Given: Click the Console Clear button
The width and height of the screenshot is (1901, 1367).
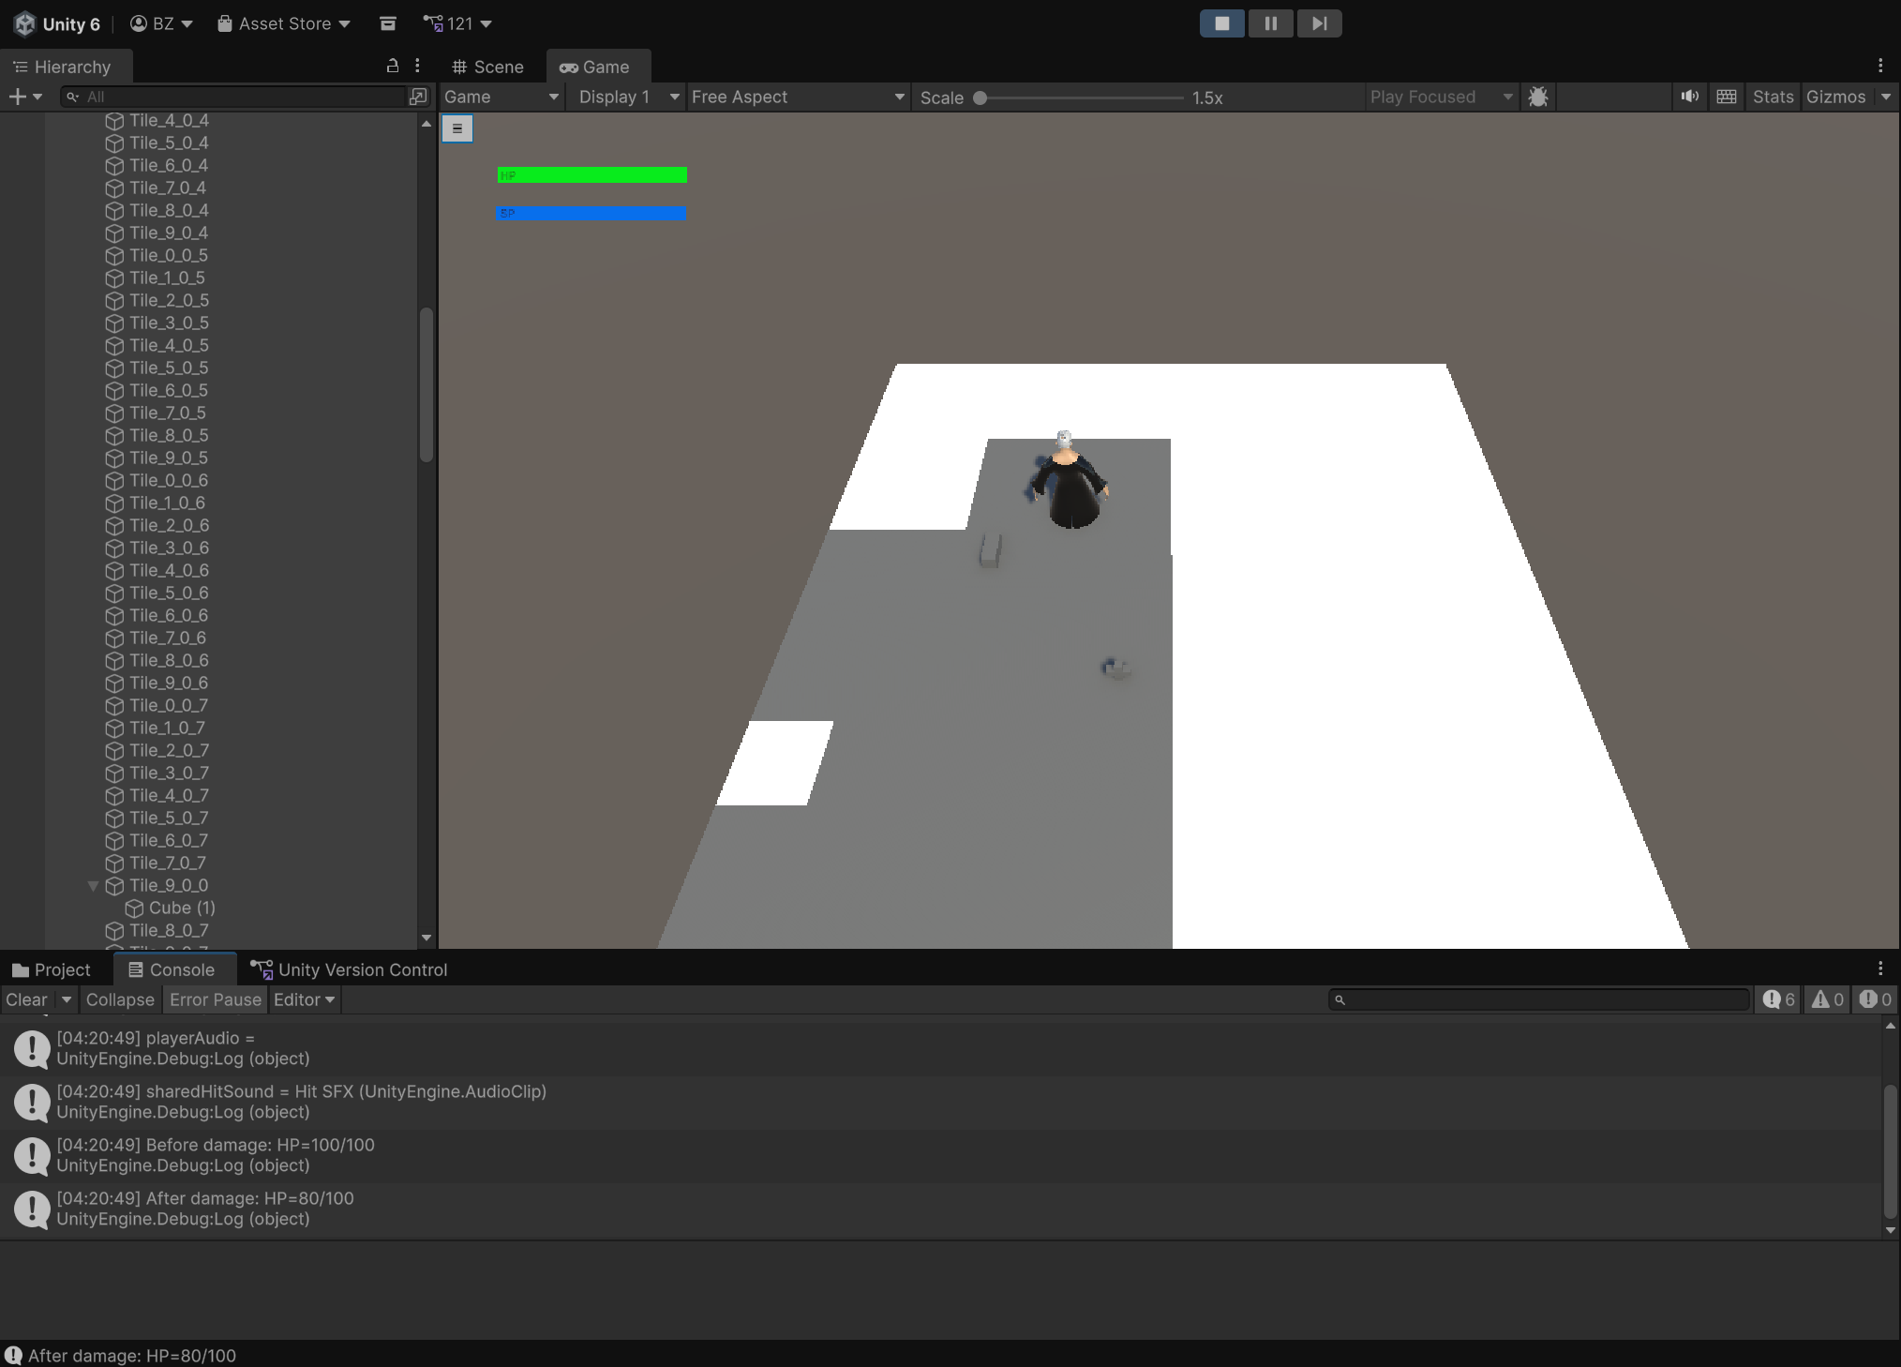Looking at the screenshot, I should click(26, 999).
